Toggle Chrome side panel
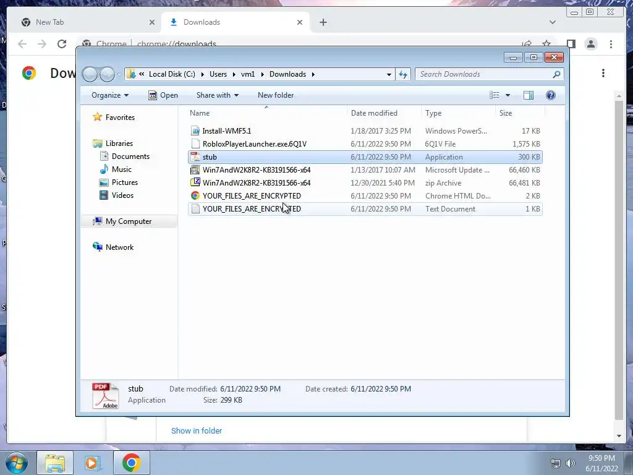This screenshot has width=633, height=475. click(x=571, y=44)
